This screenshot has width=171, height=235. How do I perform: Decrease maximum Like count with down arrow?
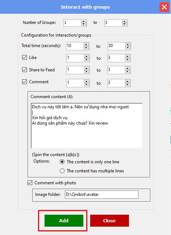[x=128, y=59]
